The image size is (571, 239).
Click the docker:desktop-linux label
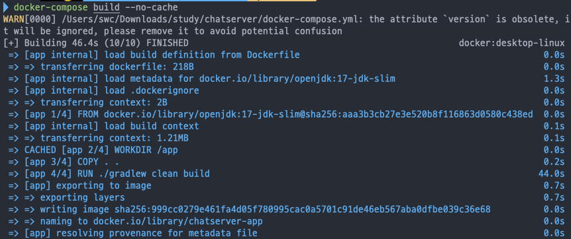click(x=511, y=43)
